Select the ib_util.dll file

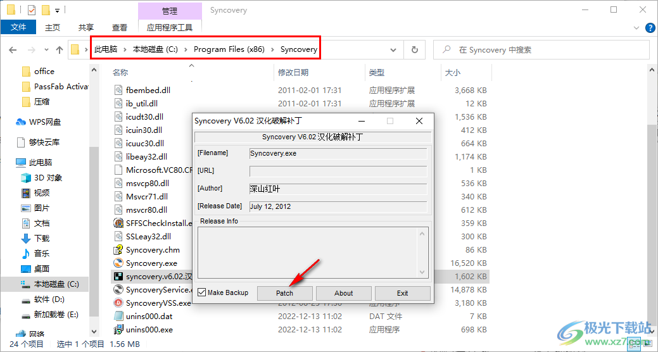point(142,103)
